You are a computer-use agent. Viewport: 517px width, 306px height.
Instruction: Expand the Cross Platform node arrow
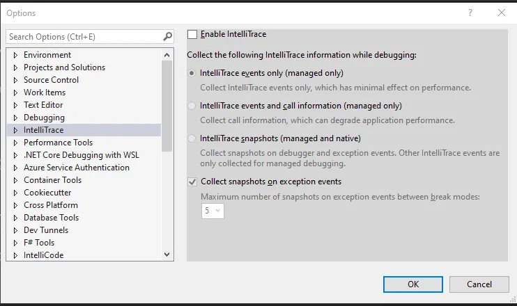click(15, 205)
